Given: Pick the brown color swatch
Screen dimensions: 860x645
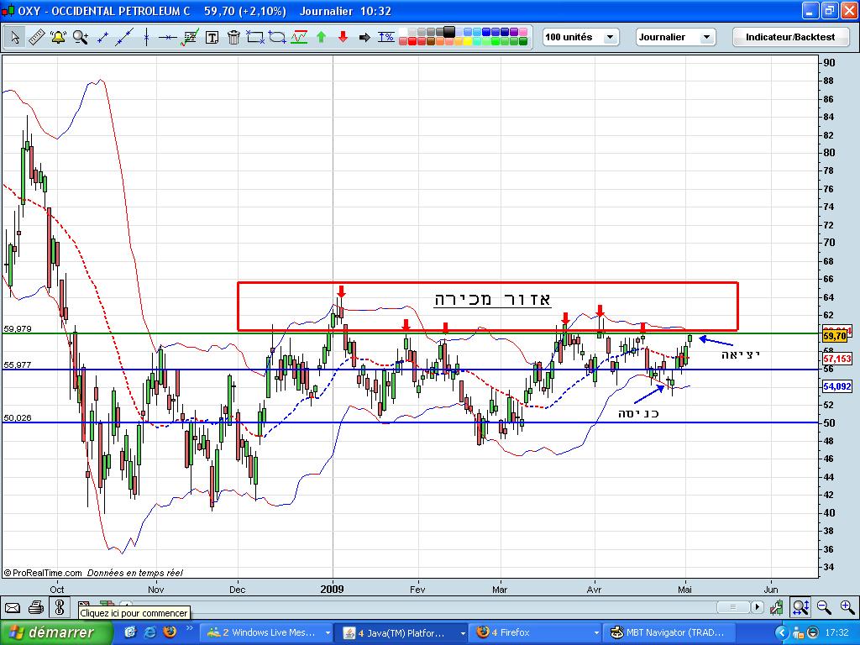Looking at the screenshot, I should (431, 41).
